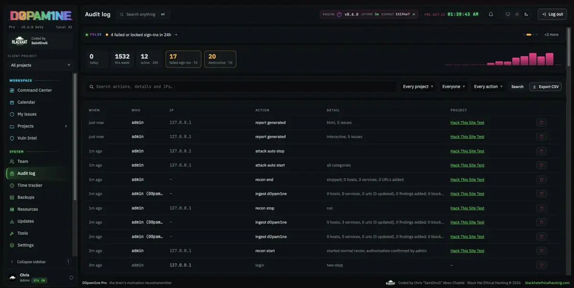Viewport: 574px width, 288px height.
Task: Select the 20 destructive stat card
Action: tap(220, 59)
